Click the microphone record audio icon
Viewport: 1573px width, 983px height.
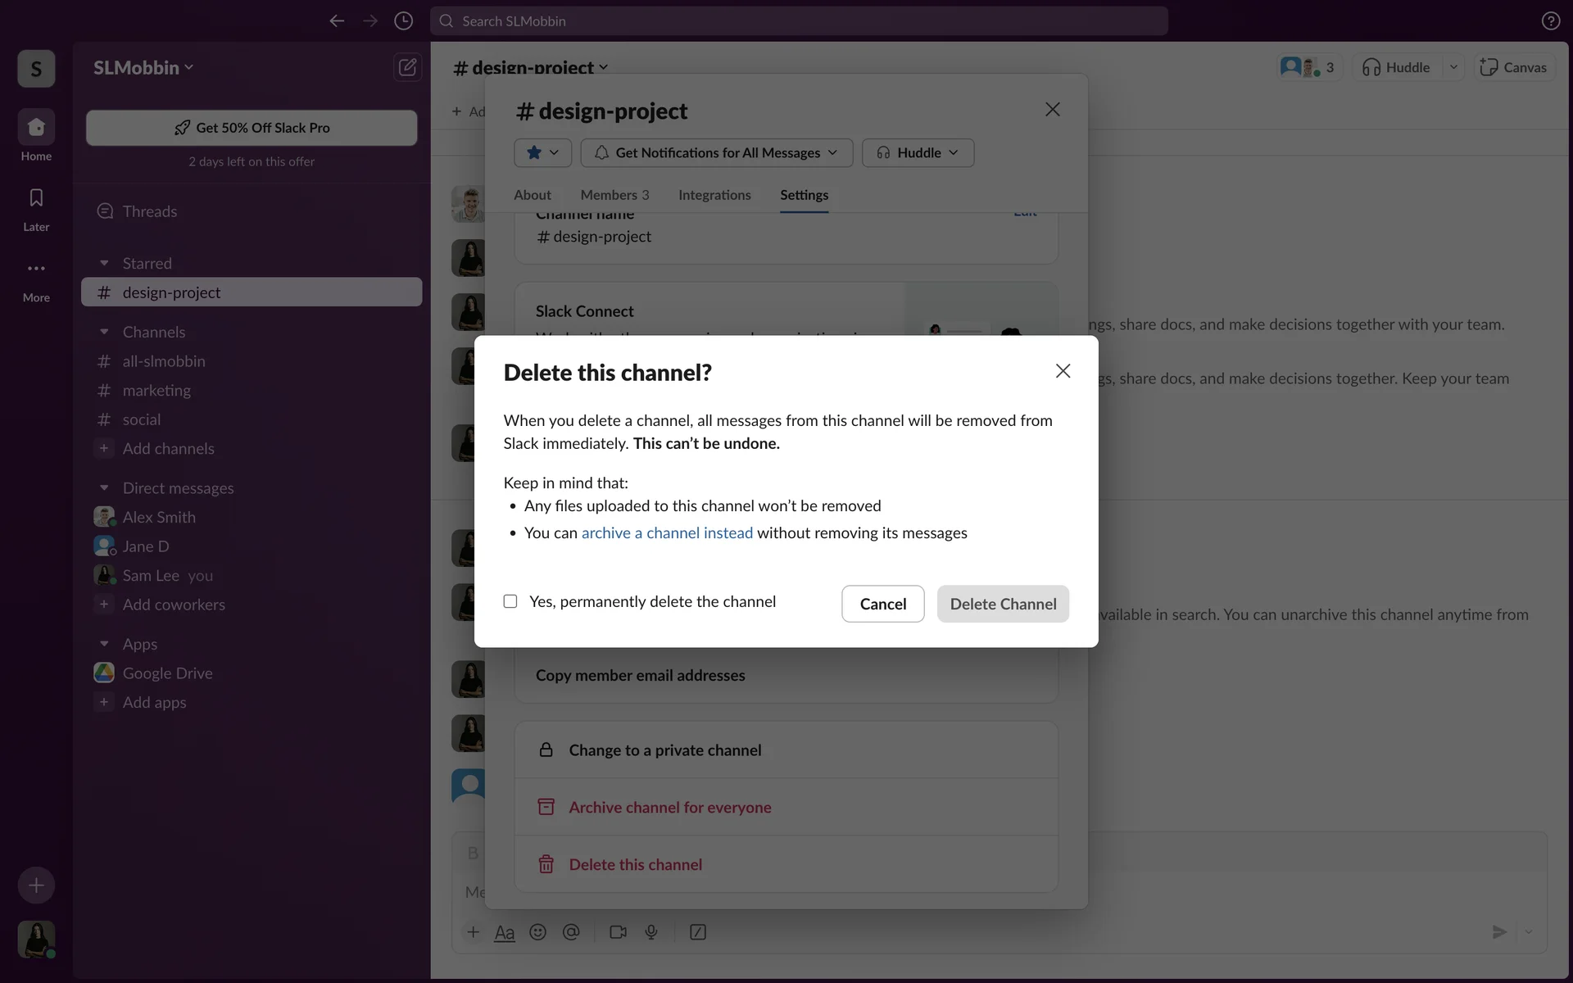(651, 932)
